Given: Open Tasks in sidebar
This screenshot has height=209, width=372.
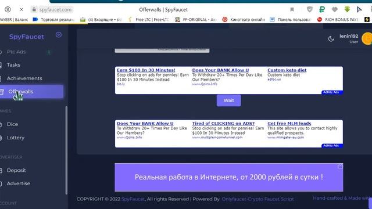Looking at the screenshot, I should click(x=13, y=65).
